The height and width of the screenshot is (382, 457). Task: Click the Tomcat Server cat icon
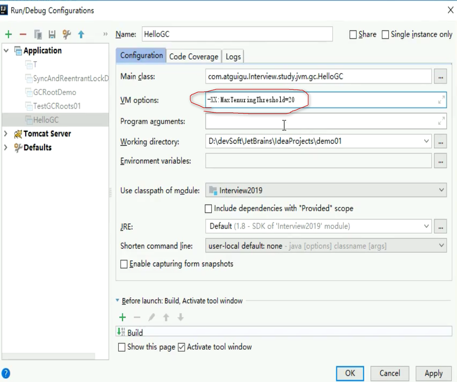[18, 134]
